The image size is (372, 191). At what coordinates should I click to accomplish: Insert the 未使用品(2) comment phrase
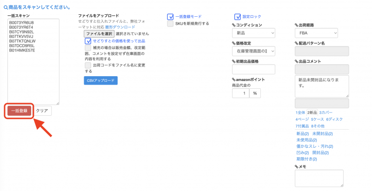[306, 140]
